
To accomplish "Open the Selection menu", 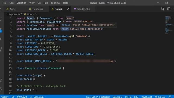I will click(x=21, y=3).
